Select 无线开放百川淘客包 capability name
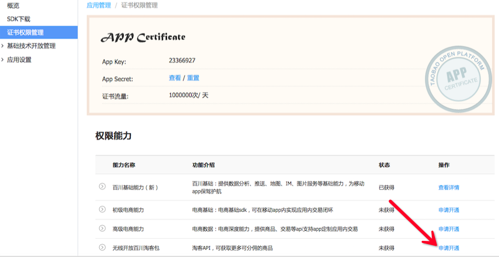Viewport: 499px width, 257px height. (x=136, y=248)
